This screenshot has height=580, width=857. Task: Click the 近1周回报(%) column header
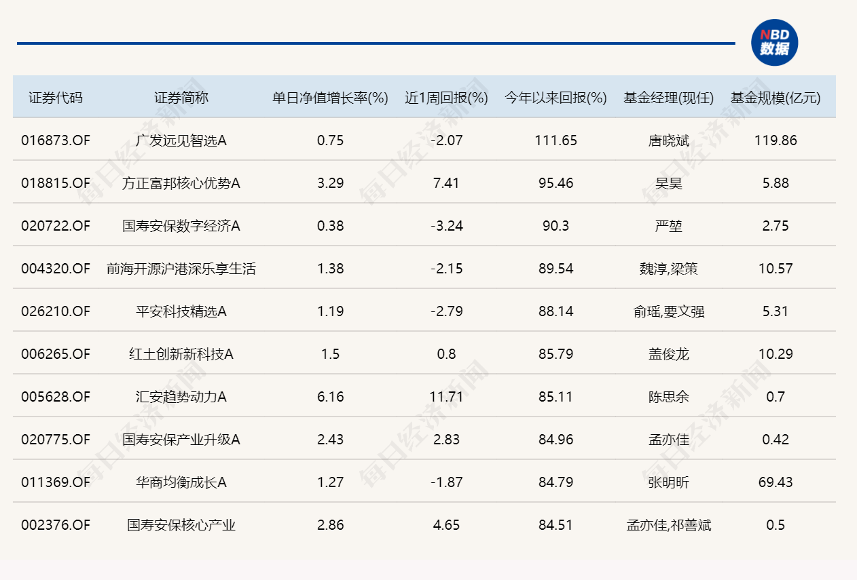point(447,98)
